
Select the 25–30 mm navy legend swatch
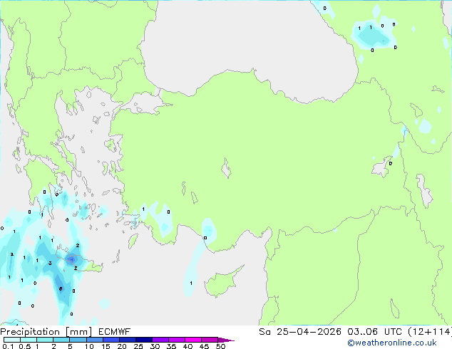click(144, 340)
